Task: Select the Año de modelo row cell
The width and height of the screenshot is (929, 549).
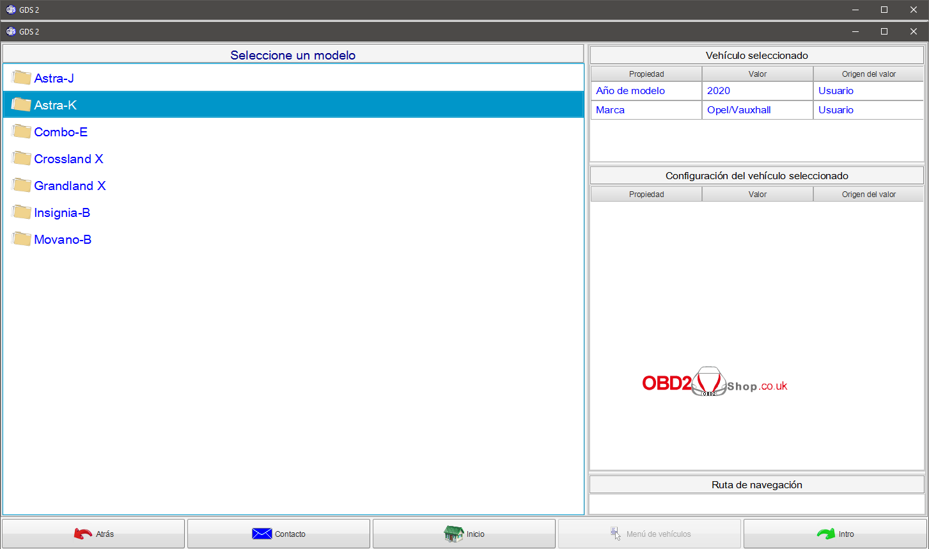Action: point(630,91)
